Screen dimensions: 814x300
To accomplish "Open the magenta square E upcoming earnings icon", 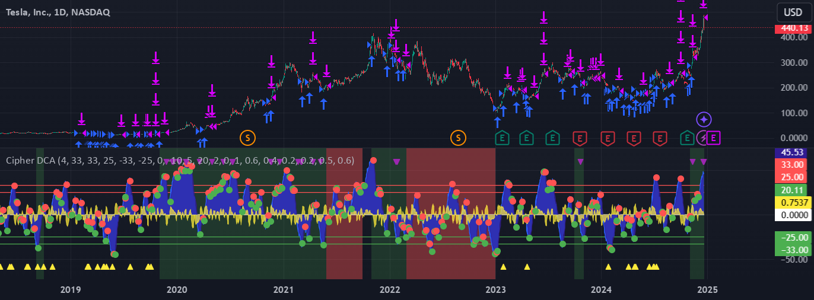I will click(x=714, y=138).
